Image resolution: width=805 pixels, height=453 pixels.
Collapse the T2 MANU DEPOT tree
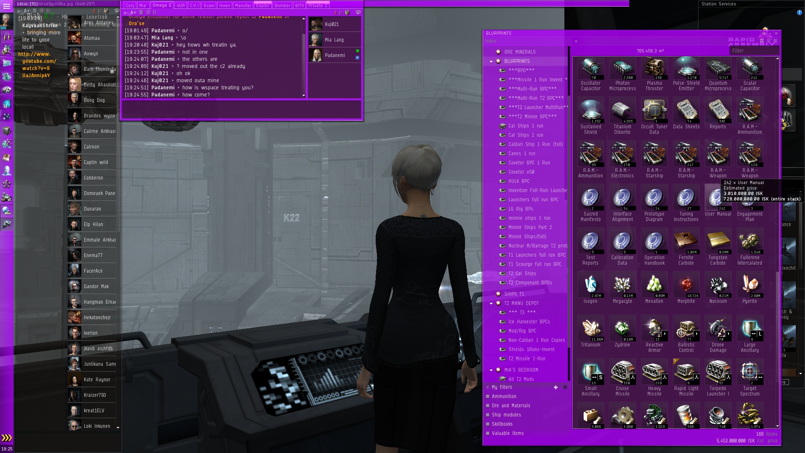[491, 303]
